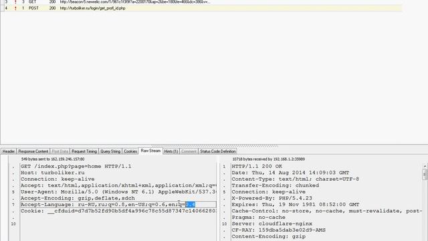Open the Hints (1) tab
428x241 pixels.
[171, 151]
